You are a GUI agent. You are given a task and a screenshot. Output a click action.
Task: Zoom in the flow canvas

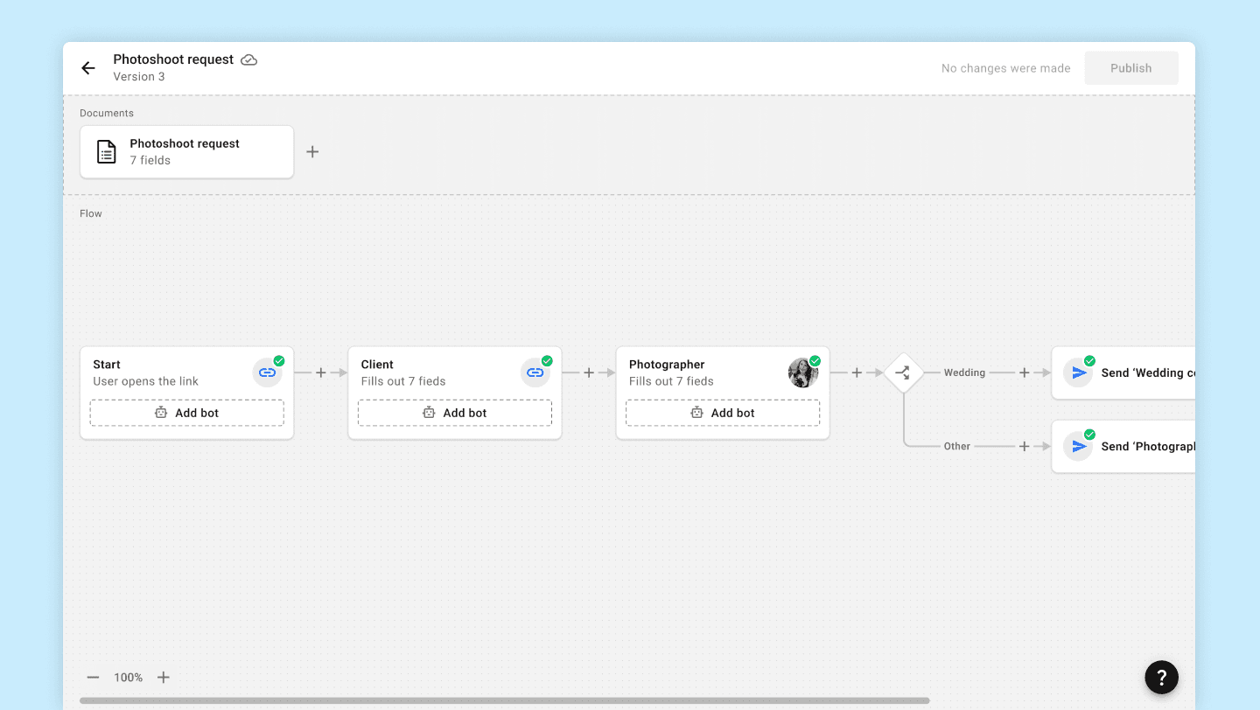click(164, 678)
